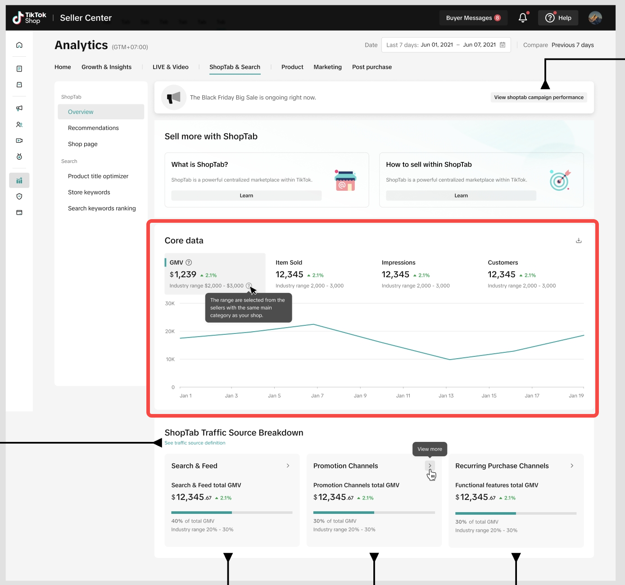Open Buyer Messages

coord(473,18)
